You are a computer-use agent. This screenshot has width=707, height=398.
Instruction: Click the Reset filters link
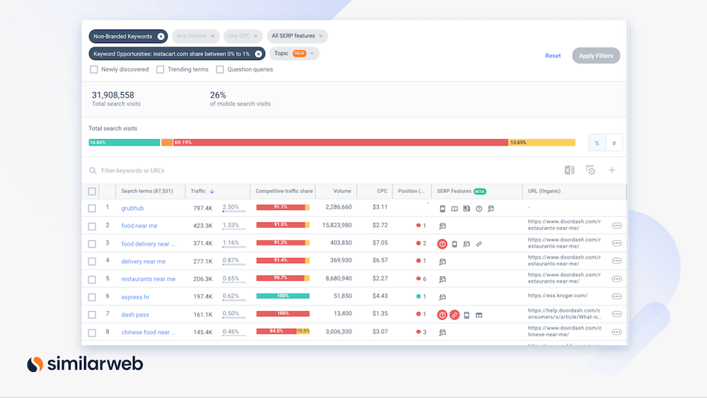tap(553, 56)
